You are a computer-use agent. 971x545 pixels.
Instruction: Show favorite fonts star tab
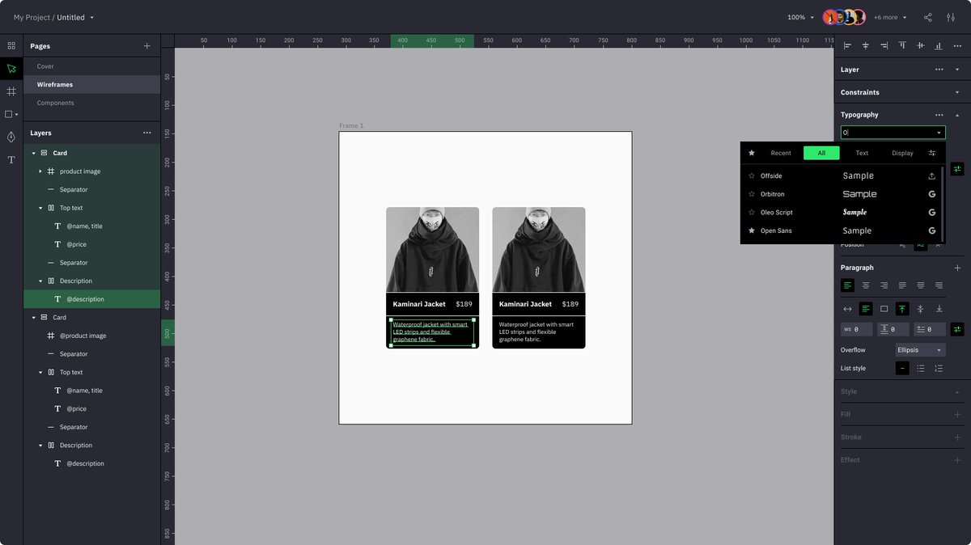coord(752,153)
